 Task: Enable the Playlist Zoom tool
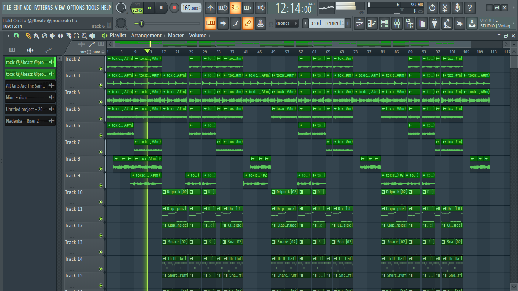pyautogui.click(x=85, y=36)
